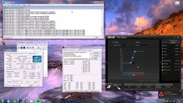Open the Help menu in Prime95

coord(29,5)
